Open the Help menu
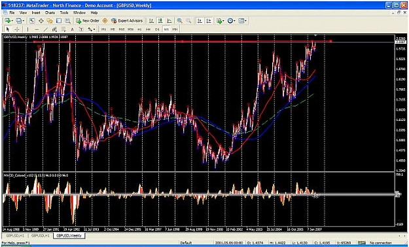Viewport: 409px width, 247px height. point(94,12)
